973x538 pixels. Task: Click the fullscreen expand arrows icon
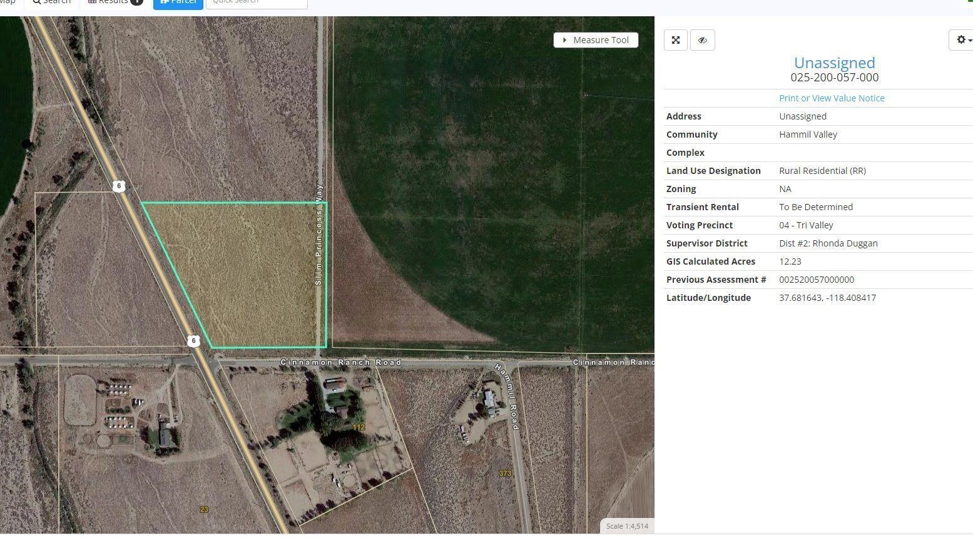point(676,40)
